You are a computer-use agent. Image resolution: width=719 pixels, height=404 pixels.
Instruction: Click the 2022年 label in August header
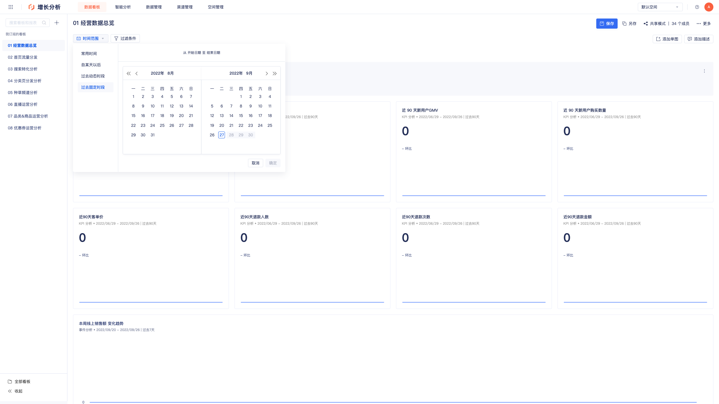click(157, 73)
